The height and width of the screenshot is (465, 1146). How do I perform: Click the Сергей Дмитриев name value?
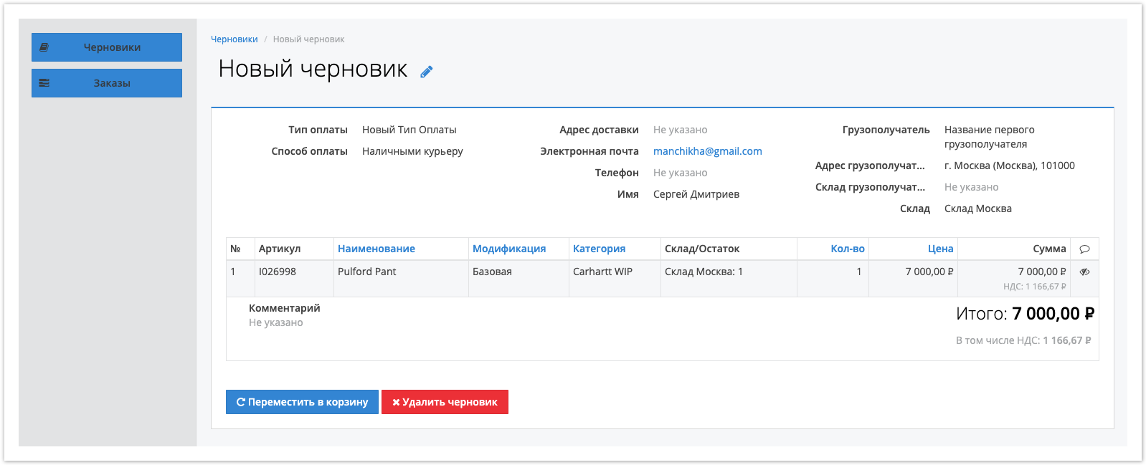click(x=696, y=194)
